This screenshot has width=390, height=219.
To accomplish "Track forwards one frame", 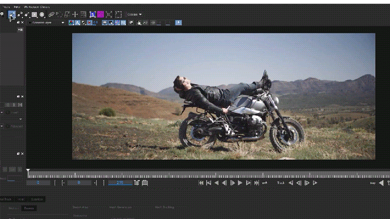I will [x=307, y=183].
